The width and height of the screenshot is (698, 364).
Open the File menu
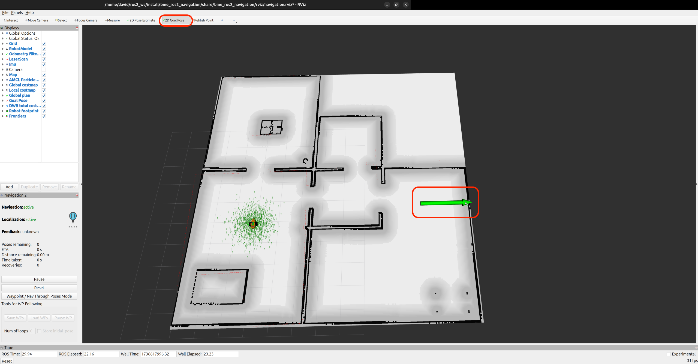5,13
